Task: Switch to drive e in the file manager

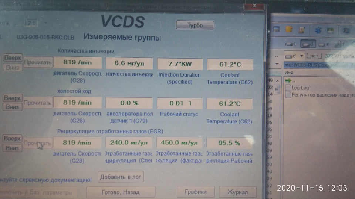Action: coord(324,44)
